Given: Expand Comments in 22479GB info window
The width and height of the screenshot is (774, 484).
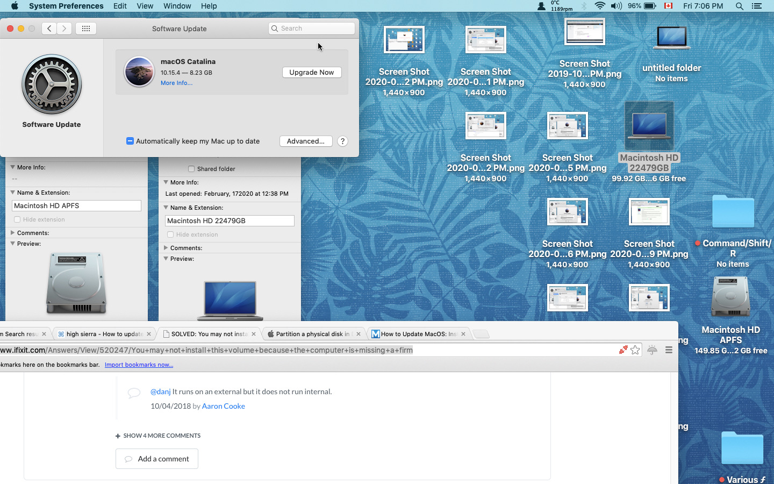Looking at the screenshot, I should click(166, 248).
